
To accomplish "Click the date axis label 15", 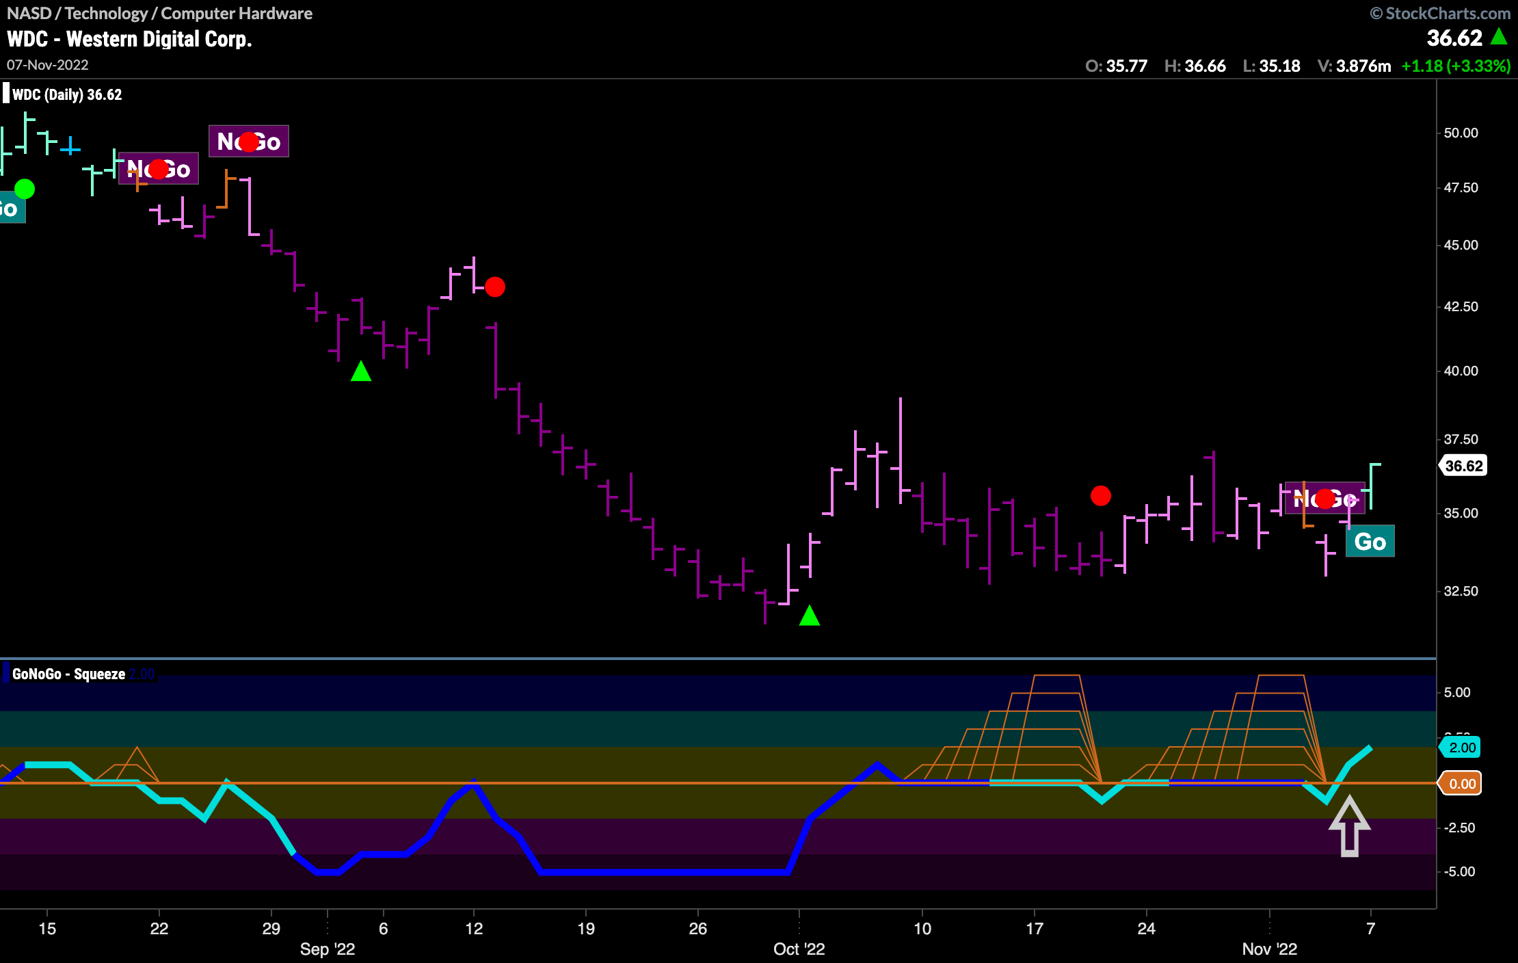I will (47, 928).
